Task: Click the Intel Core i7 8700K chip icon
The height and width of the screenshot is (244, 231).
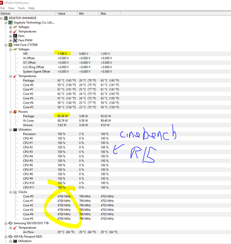Action: [x=10, y=45]
